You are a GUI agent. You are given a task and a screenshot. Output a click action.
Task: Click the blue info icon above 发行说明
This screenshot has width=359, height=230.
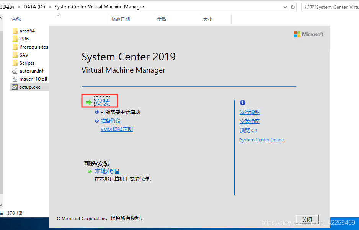pyautogui.click(x=243, y=103)
